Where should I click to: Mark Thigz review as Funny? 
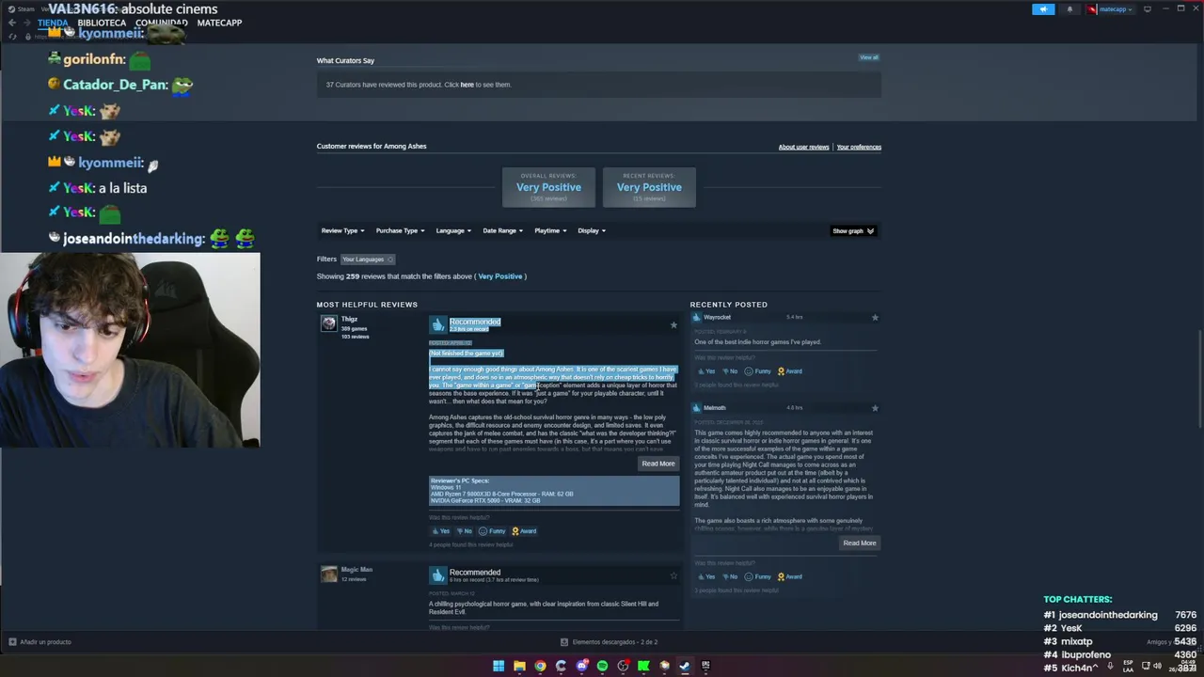pyautogui.click(x=492, y=531)
